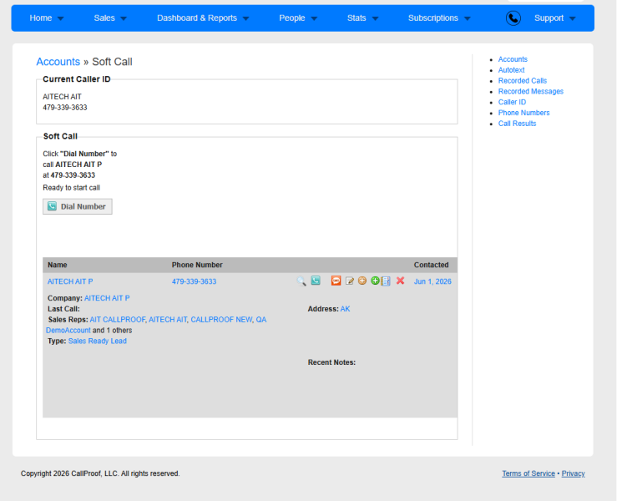Open the People menu

(x=298, y=18)
